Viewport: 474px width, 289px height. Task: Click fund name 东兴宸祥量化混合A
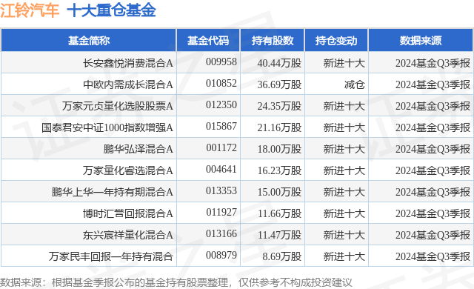[128, 235]
